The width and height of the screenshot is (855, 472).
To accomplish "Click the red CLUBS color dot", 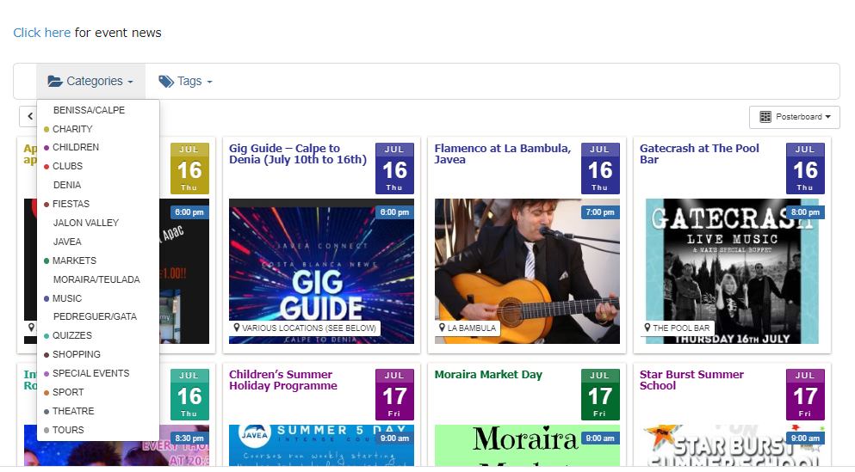I will point(46,167).
